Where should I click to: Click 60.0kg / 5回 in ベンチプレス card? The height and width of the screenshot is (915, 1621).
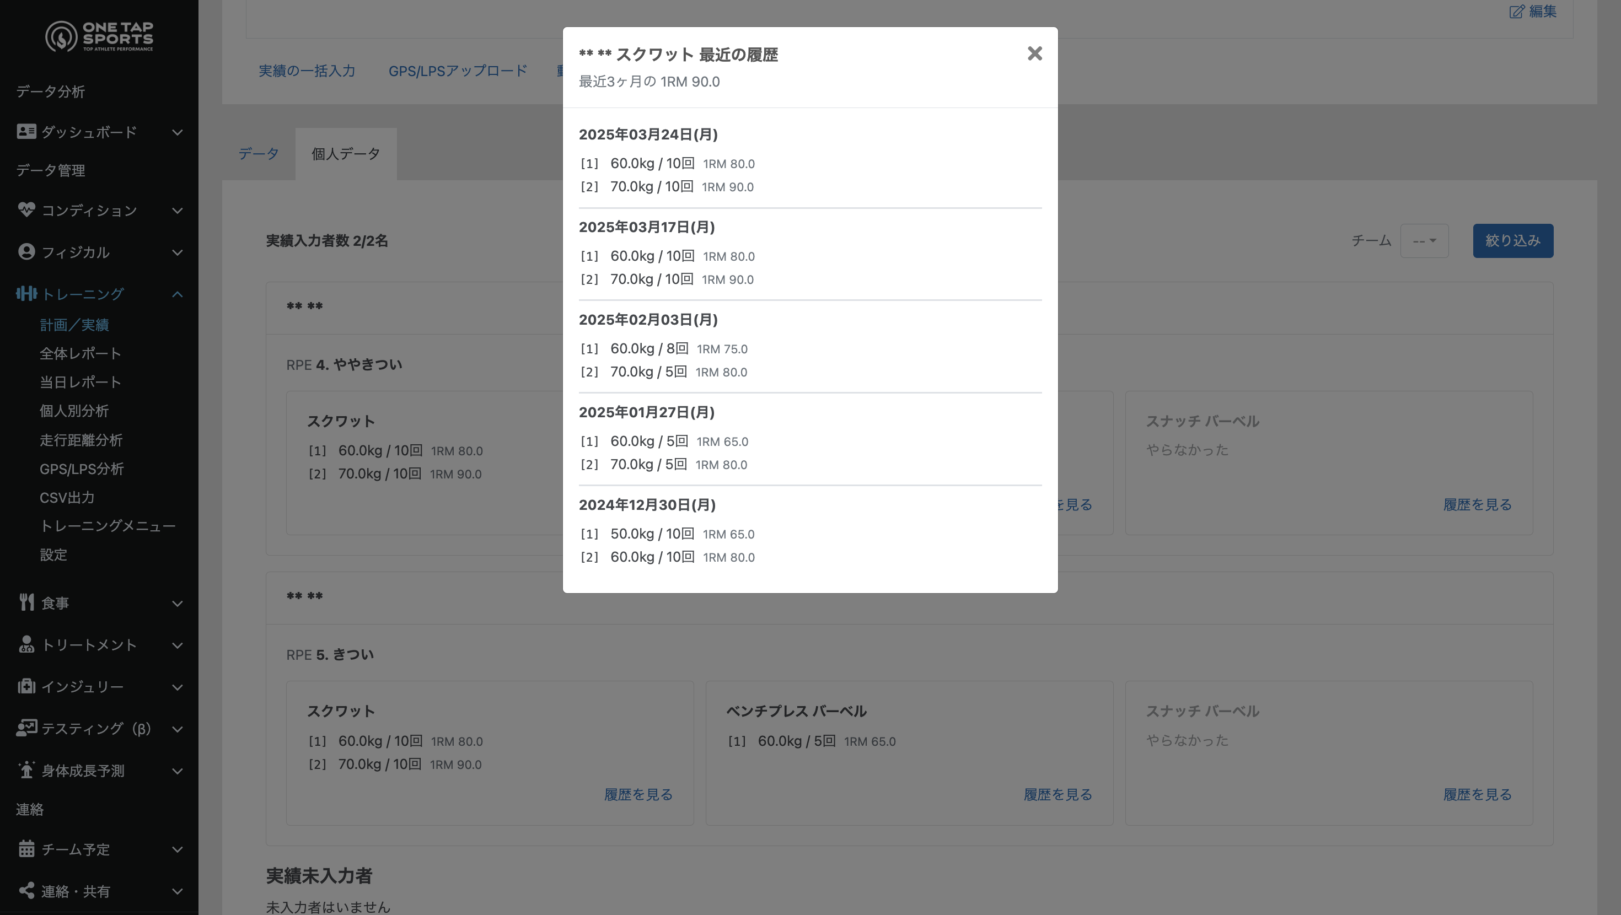(x=797, y=741)
